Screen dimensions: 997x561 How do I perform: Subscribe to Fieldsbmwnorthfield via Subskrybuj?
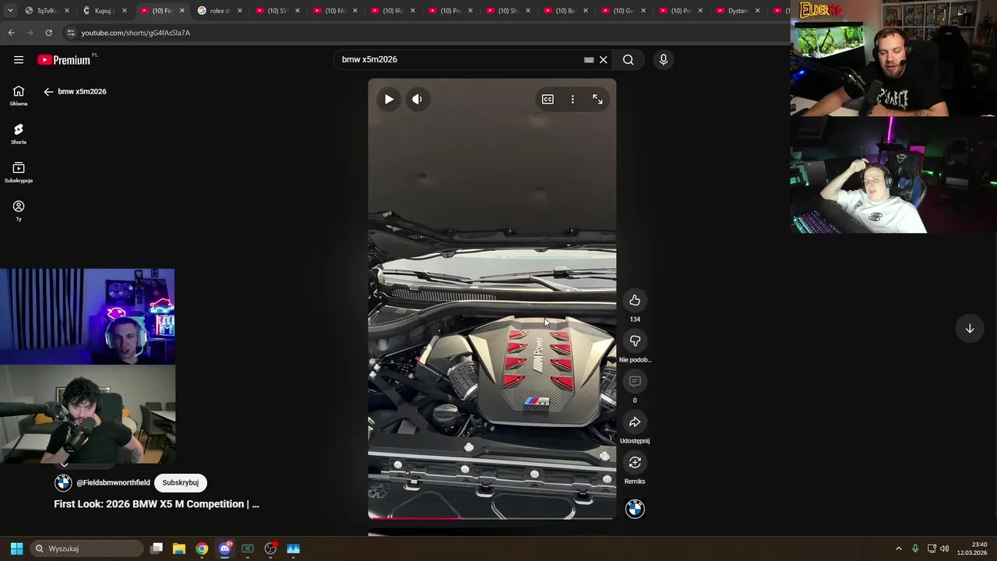click(180, 482)
